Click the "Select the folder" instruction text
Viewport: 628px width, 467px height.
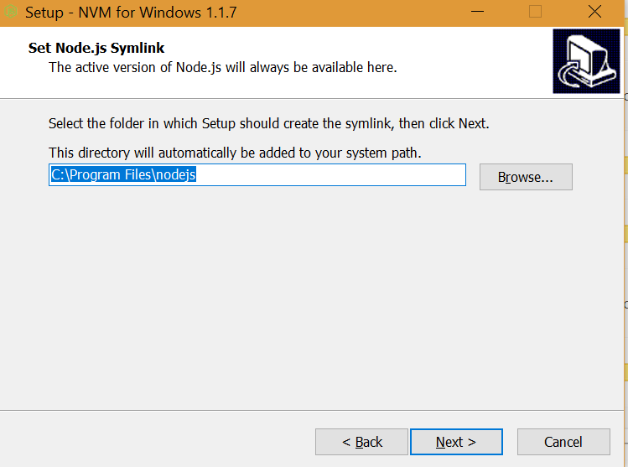(x=268, y=124)
